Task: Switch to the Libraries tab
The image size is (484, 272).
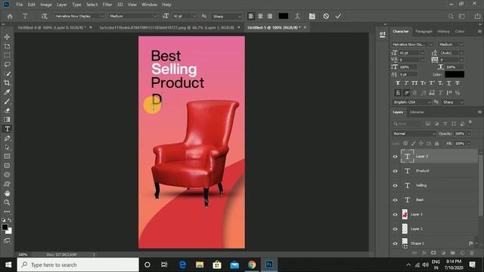Action: pyautogui.click(x=417, y=113)
